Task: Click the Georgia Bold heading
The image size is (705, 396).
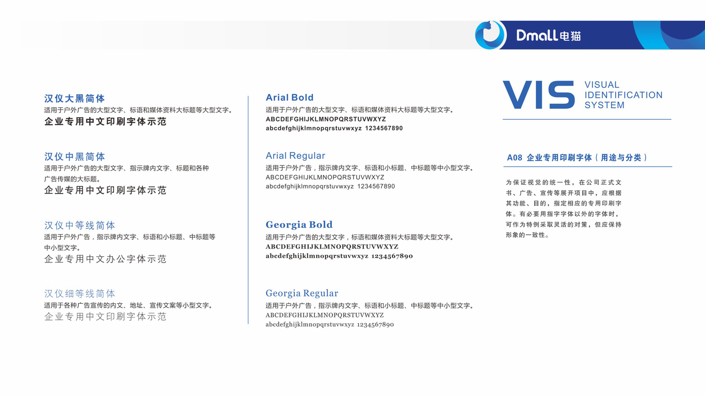Action: [x=299, y=225]
